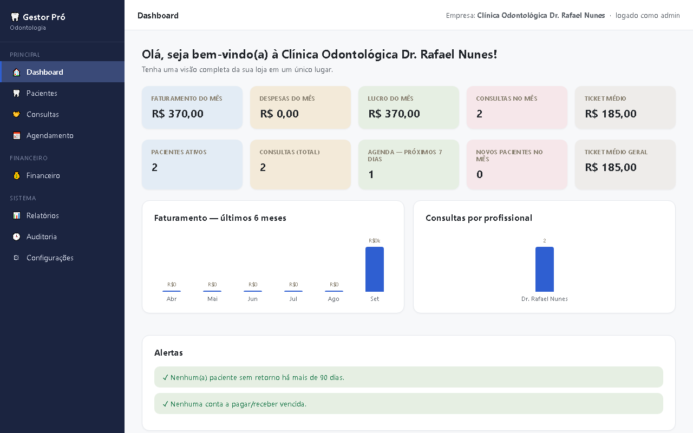Click the 'Alertas' heading
Image resolution: width=693 pixels, height=433 pixels.
[x=168, y=352]
